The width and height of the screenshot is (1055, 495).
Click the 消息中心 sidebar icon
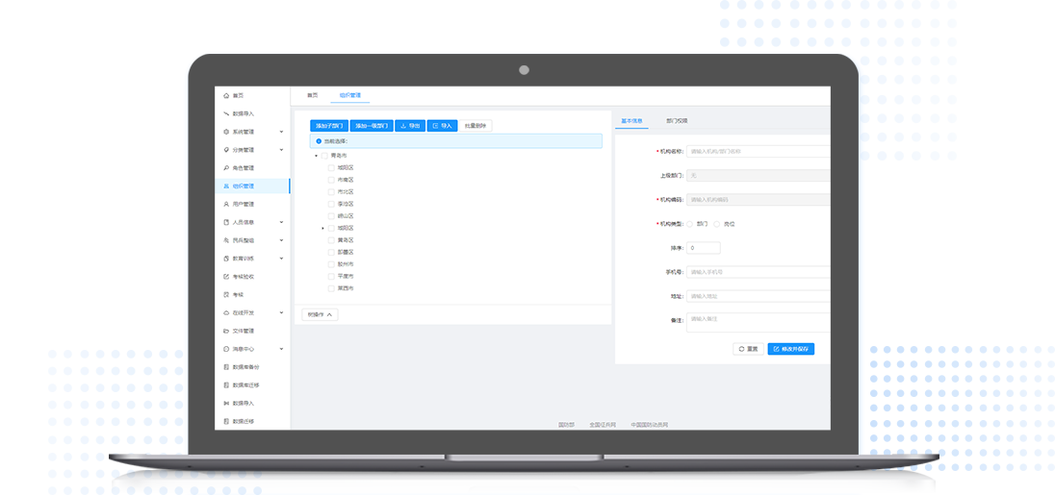(x=226, y=349)
